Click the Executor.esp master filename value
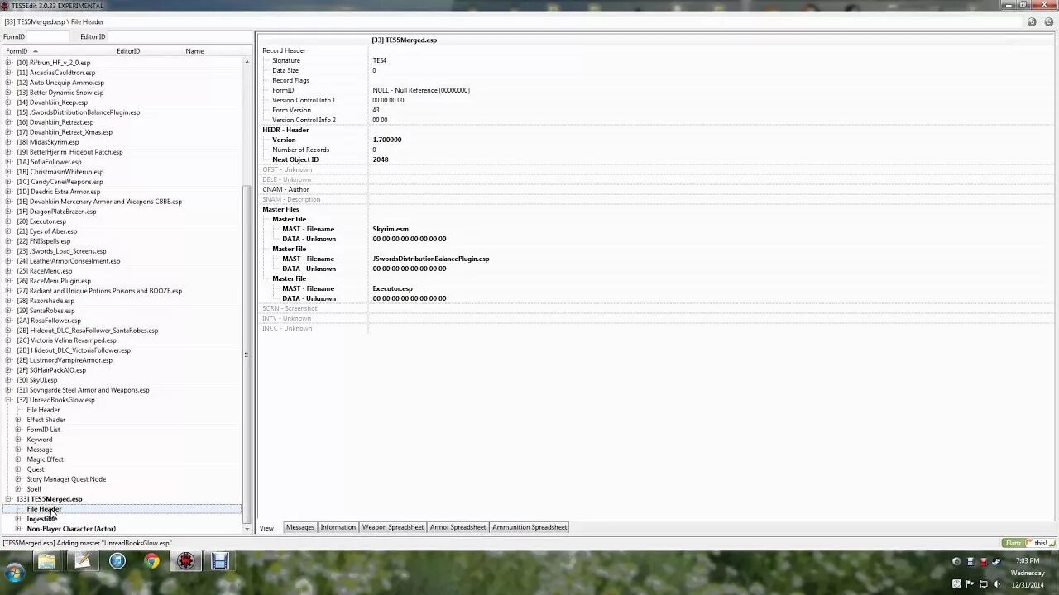The height and width of the screenshot is (595, 1059). 392,288
